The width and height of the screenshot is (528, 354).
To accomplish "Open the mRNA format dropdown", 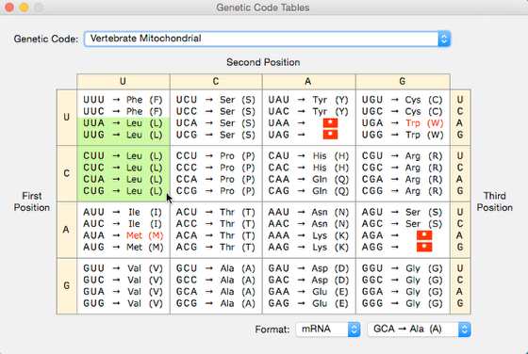I will [x=328, y=330].
